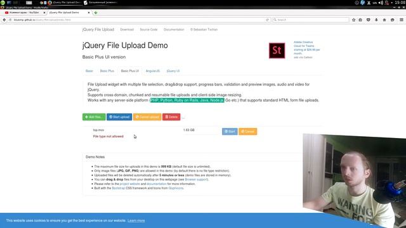
Task: Tick the select-all checkbox next to Delete
Action: pos(183,117)
